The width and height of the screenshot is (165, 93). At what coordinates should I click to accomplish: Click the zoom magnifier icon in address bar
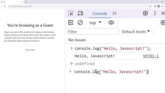click(x=150, y=6)
